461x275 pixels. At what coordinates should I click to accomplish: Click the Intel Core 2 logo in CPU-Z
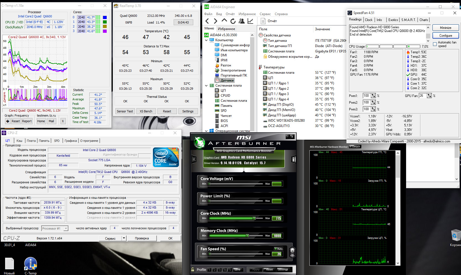[x=166, y=157]
